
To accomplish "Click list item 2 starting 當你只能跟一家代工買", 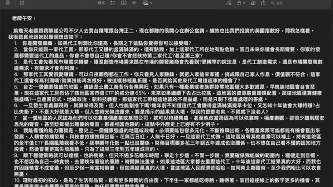I will (x=167, y=52).
